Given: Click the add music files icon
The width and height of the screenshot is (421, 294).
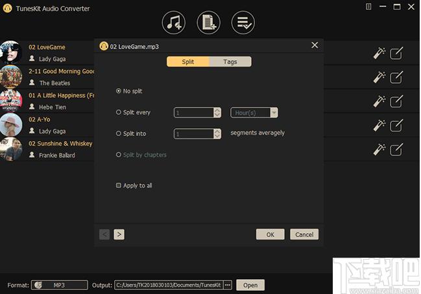Looking at the screenshot, I should (x=174, y=23).
